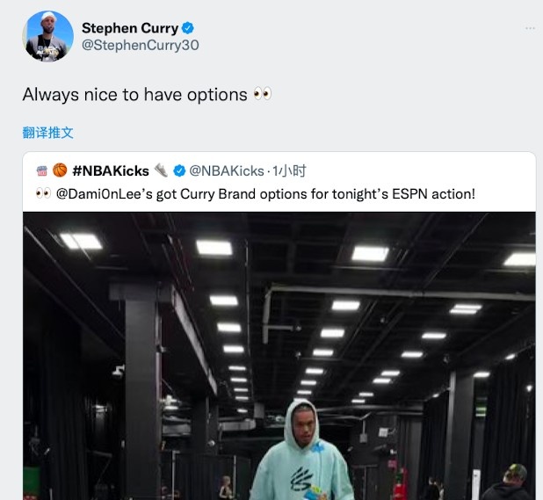Image resolution: width=543 pixels, height=500 pixels.
Task: Click the basketball emoji in quoted tweet header
Action: point(60,170)
